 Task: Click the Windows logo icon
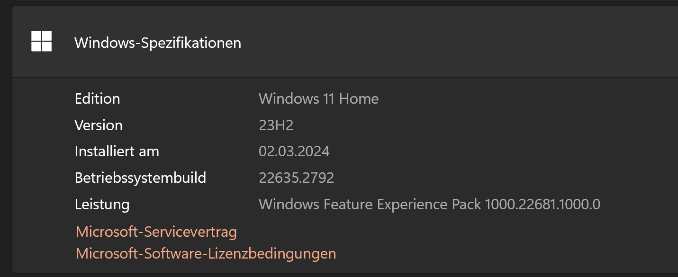pos(41,42)
